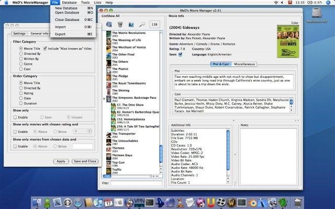The image size is (335, 209).
Task: Select 'Written By' filter radio button
Action: click(21, 59)
